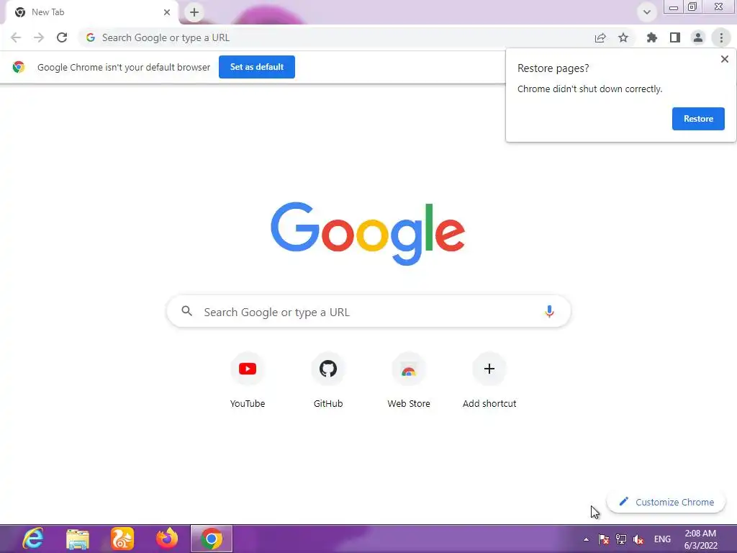Click the Action Center flag icon
Image resolution: width=737 pixels, height=553 pixels.
point(604,539)
